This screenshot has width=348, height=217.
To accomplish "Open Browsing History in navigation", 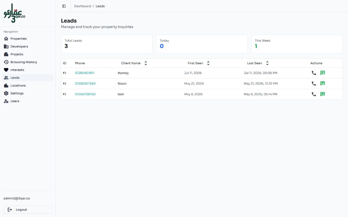I will tap(28, 62).
